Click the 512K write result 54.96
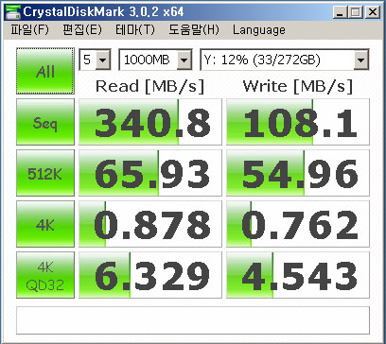Image resolution: width=386 pixels, height=344 pixels. (298, 173)
